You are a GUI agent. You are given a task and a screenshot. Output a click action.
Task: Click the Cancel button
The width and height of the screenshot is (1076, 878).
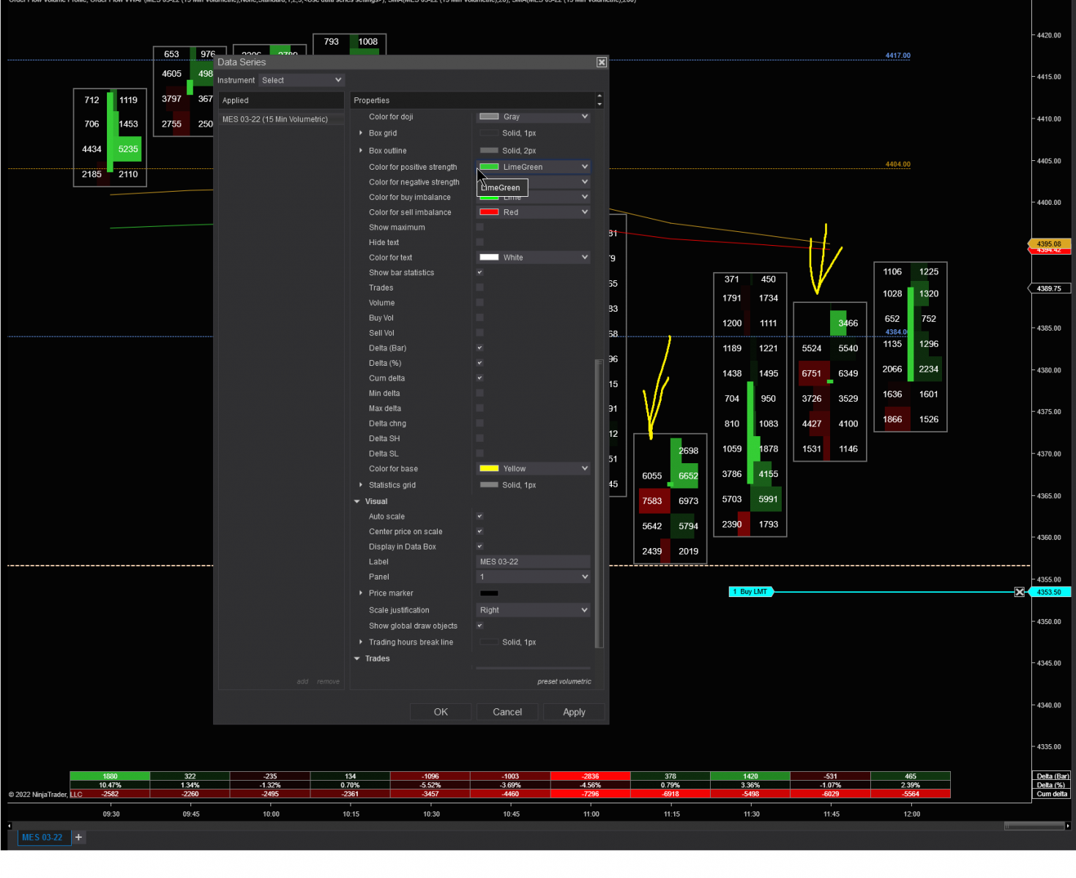pyautogui.click(x=507, y=712)
